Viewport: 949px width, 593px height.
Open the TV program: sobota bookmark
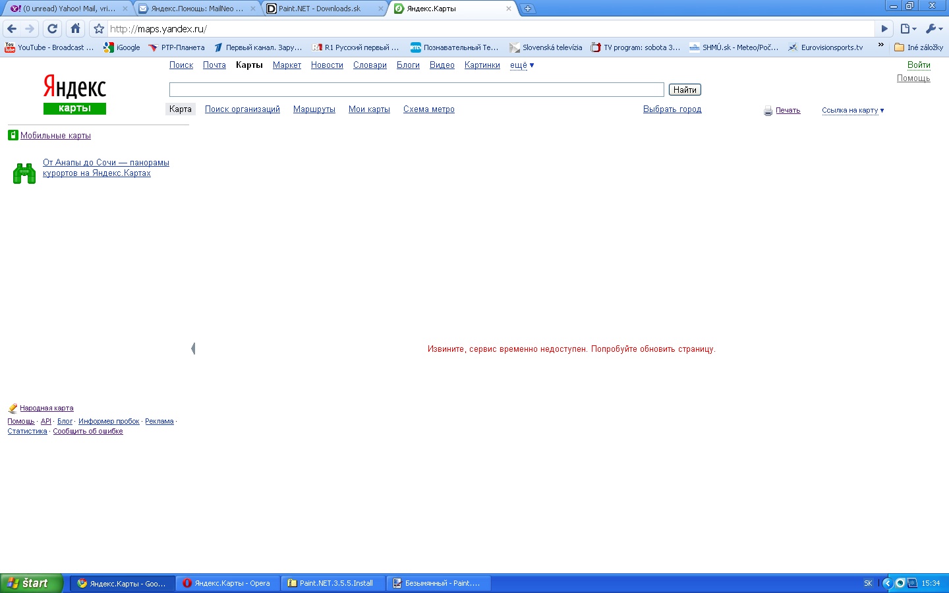pos(636,47)
